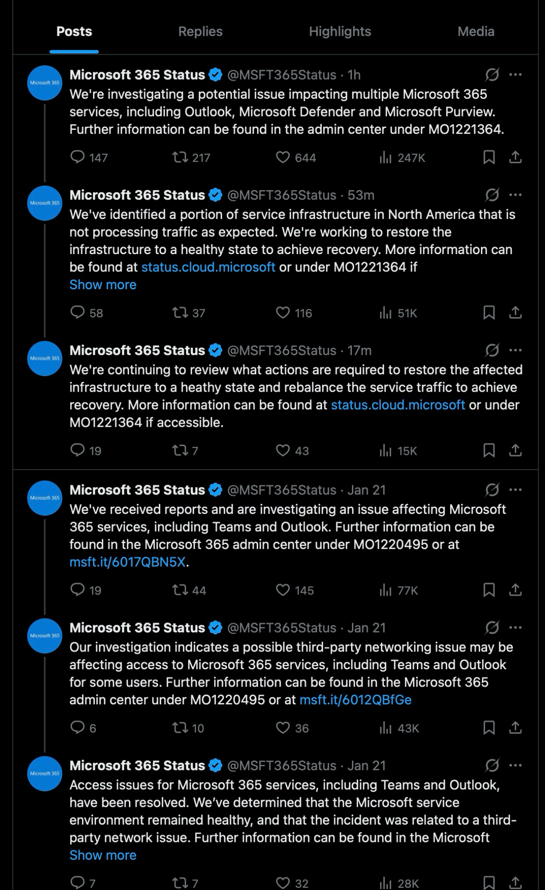
Task: Share the 17m-old rebalance traffic post
Action: [515, 450]
